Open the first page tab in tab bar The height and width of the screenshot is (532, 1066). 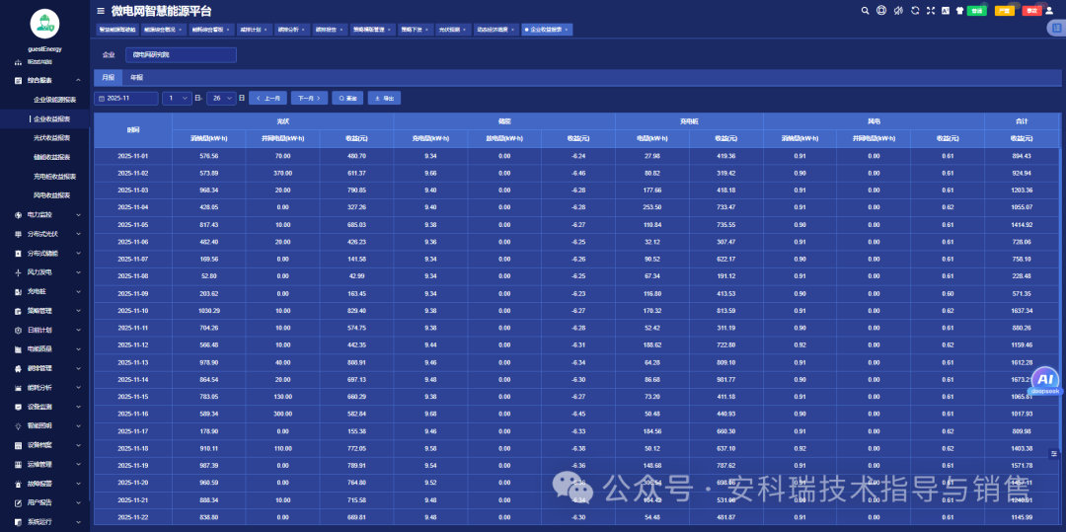point(116,30)
